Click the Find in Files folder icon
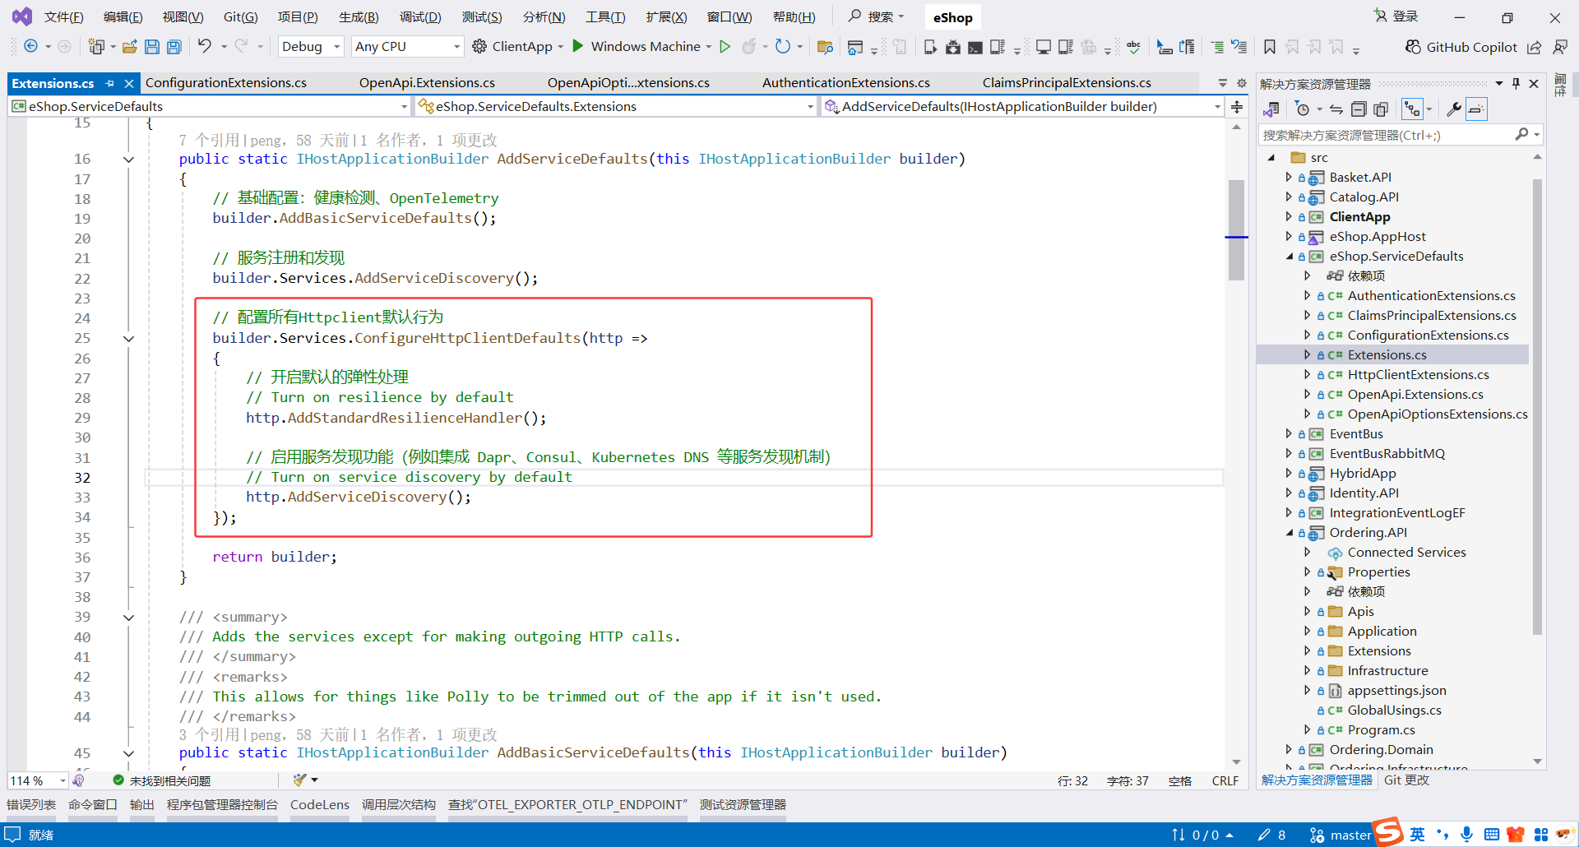1579x847 pixels. tap(825, 47)
